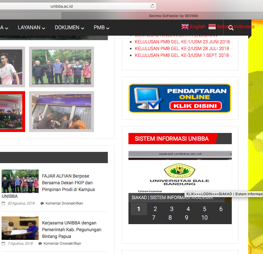The width and height of the screenshot is (263, 254).
Task: Switch language via the Indonesian flag icon
Action: [212, 27]
